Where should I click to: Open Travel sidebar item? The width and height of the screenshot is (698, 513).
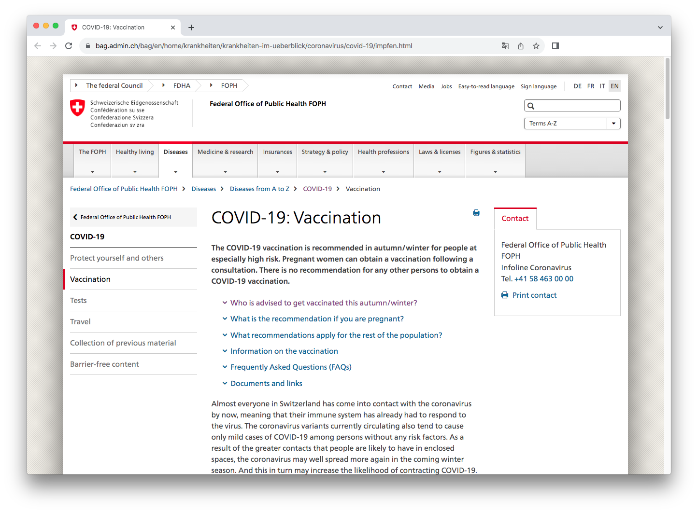pyautogui.click(x=133, y=322)
